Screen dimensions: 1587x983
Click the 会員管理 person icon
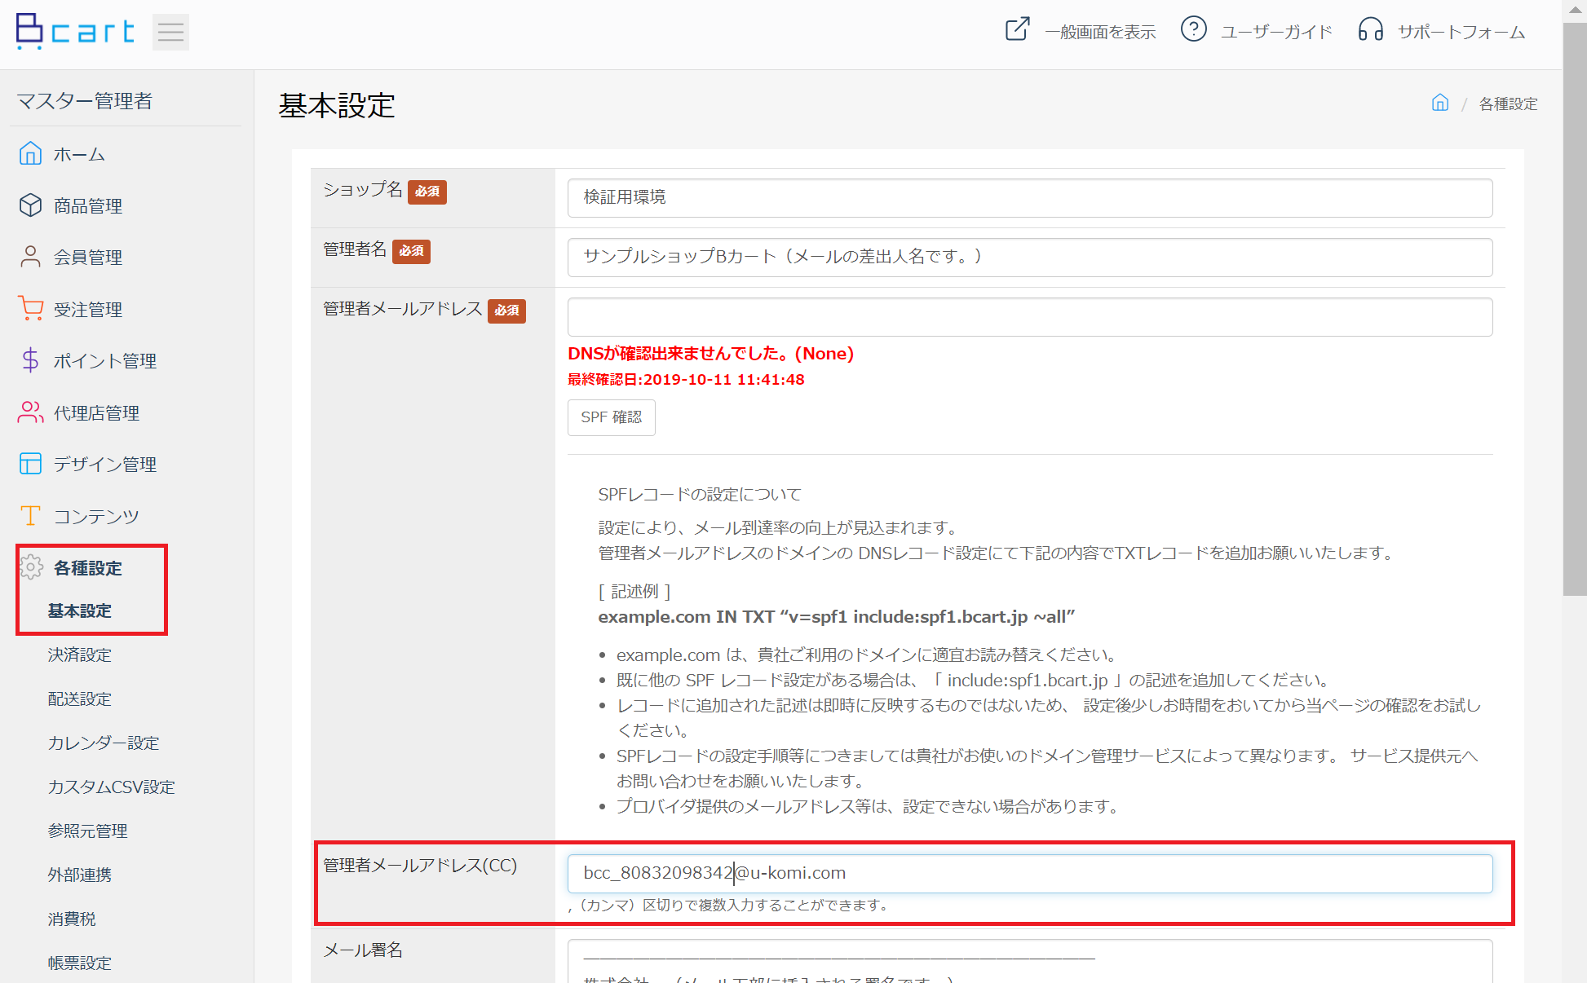pyautogui.click(x=30, y=257)
